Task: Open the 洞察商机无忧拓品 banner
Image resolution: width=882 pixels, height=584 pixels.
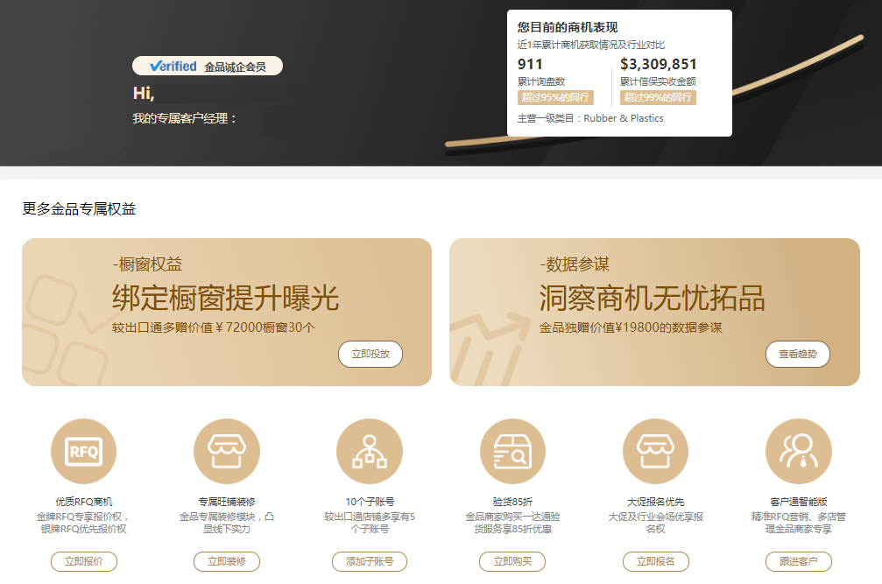Action: [x=653, y=312]
